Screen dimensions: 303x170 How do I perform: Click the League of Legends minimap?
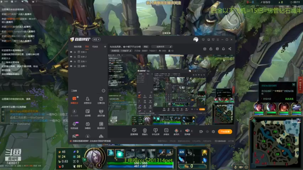(276, 143)
